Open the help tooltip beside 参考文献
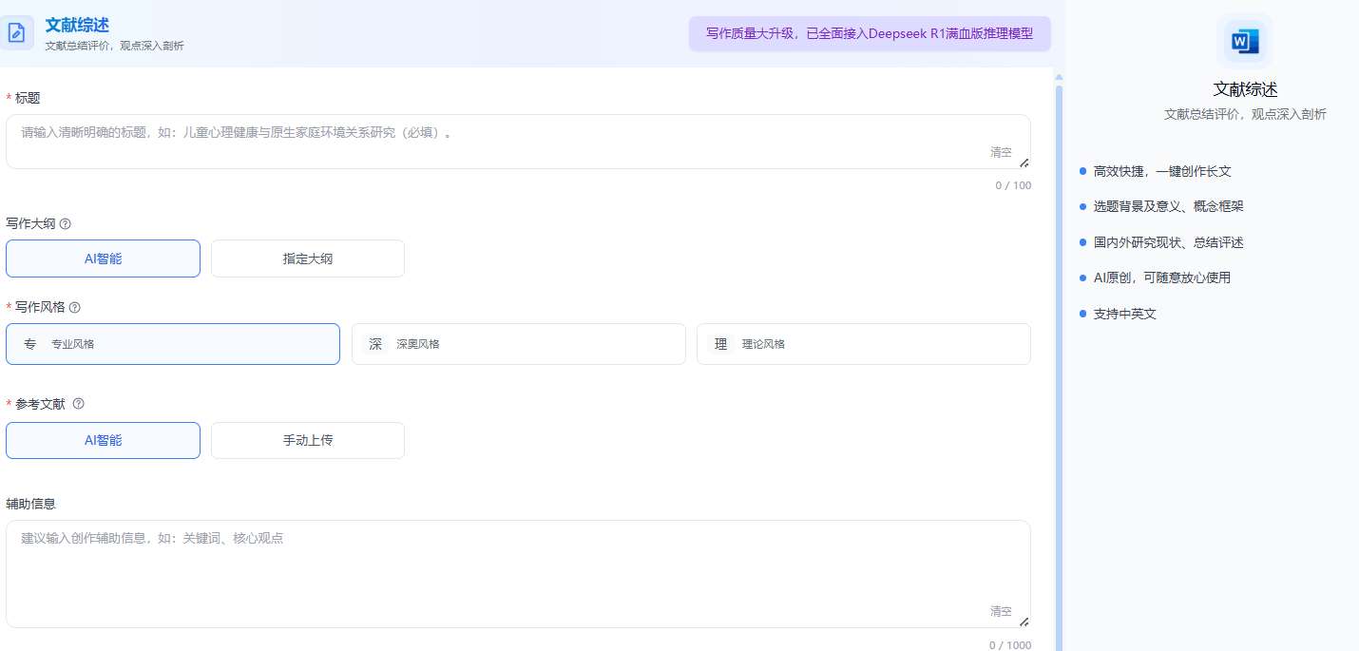Screen dimensions: 1359x651 78,403
